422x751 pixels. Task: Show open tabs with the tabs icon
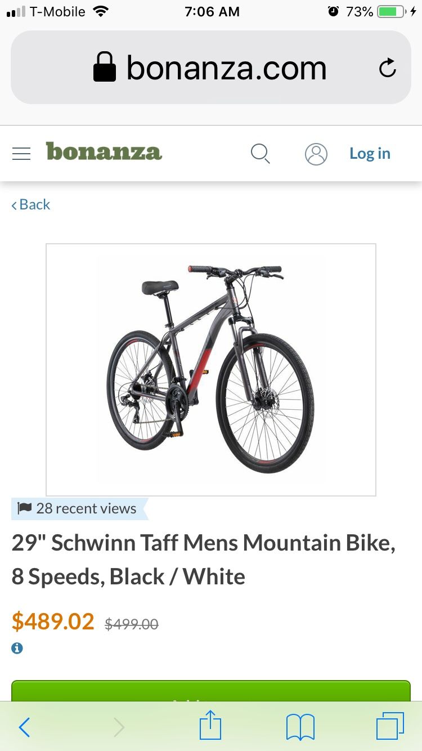point(390,726)
